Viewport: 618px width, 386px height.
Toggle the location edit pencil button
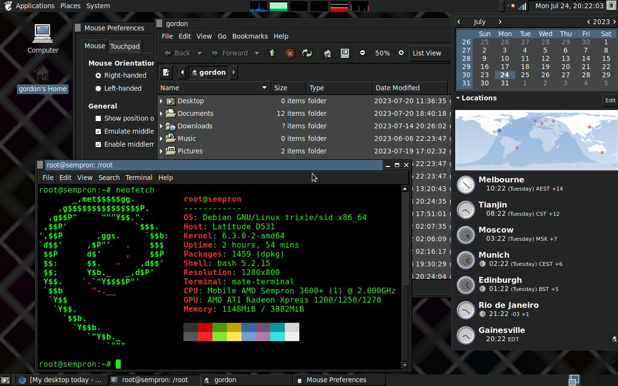pos(167,72)
